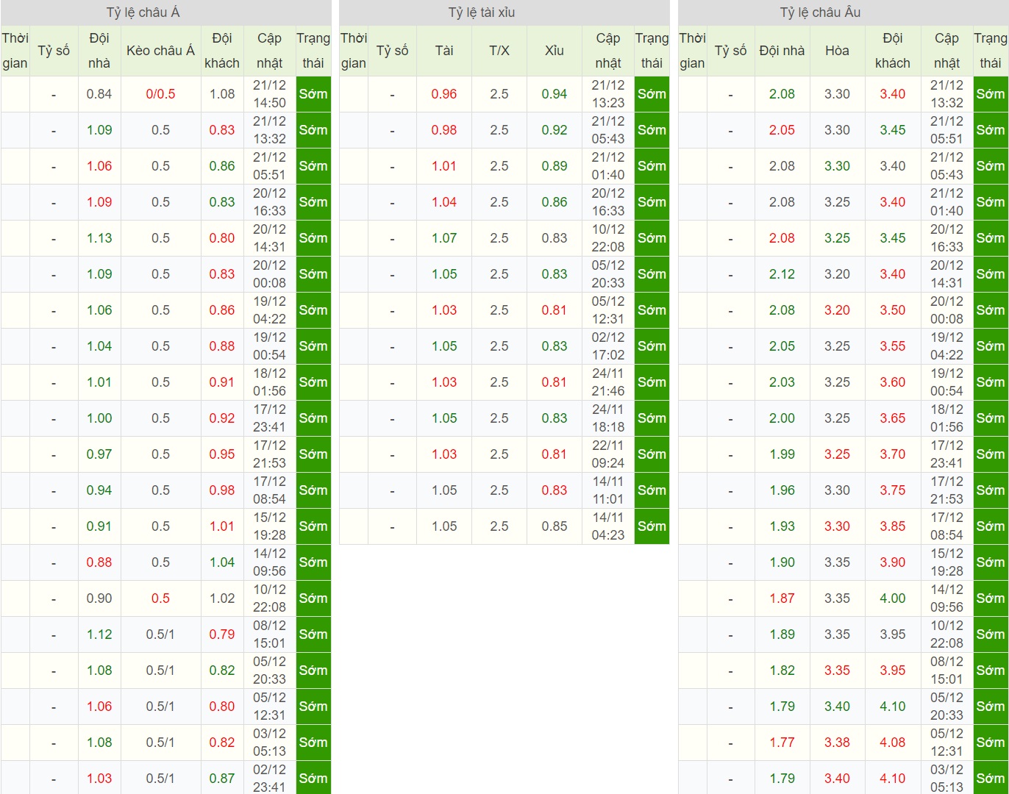Click Tài odds '1.07' in the tài xỉu table
This screenshot has height=794, width=1009.
pos(444,238)
